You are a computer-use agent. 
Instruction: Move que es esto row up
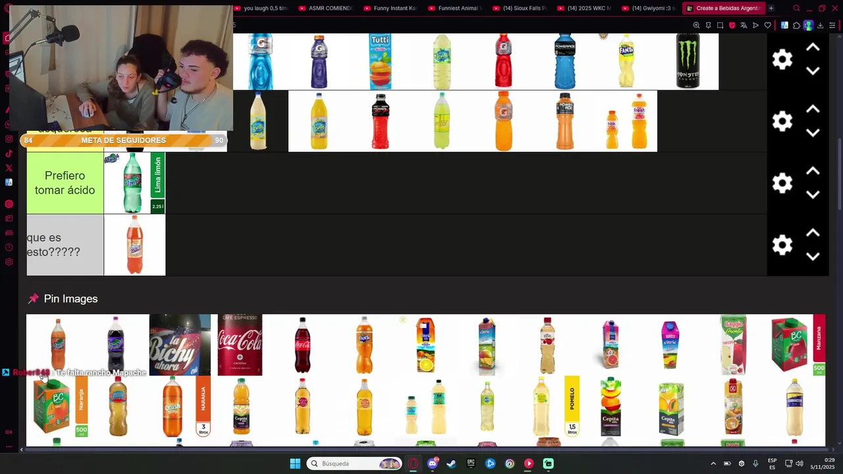[813, 233]
